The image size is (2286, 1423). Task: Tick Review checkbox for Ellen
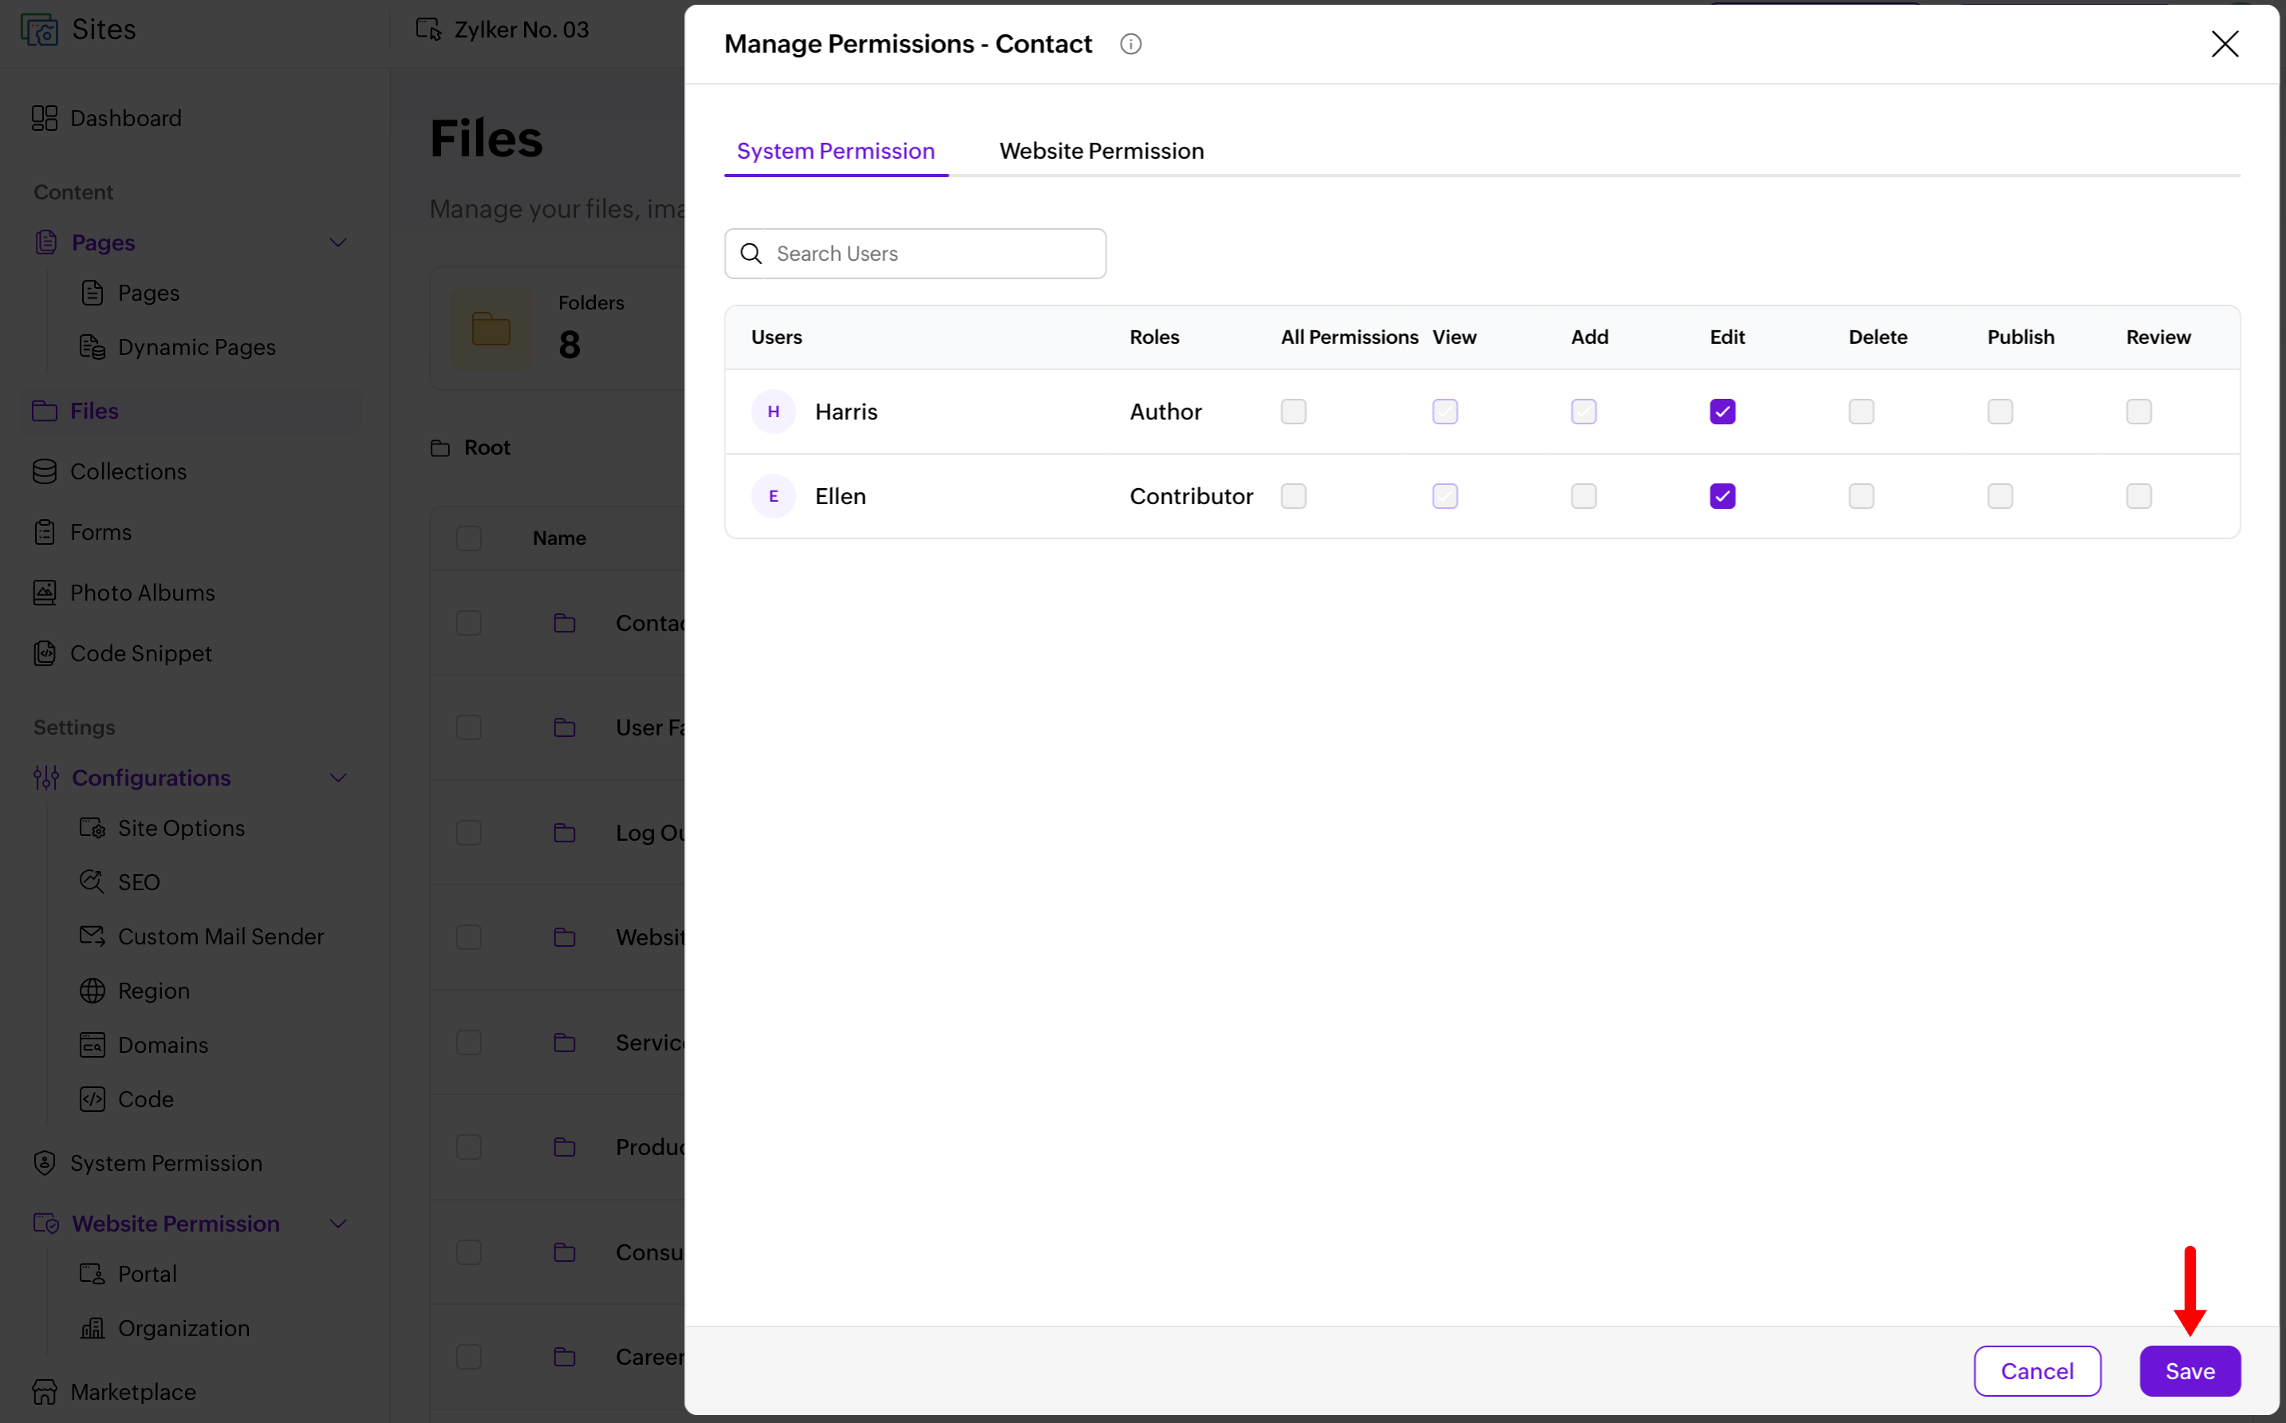pos(2138,496)
